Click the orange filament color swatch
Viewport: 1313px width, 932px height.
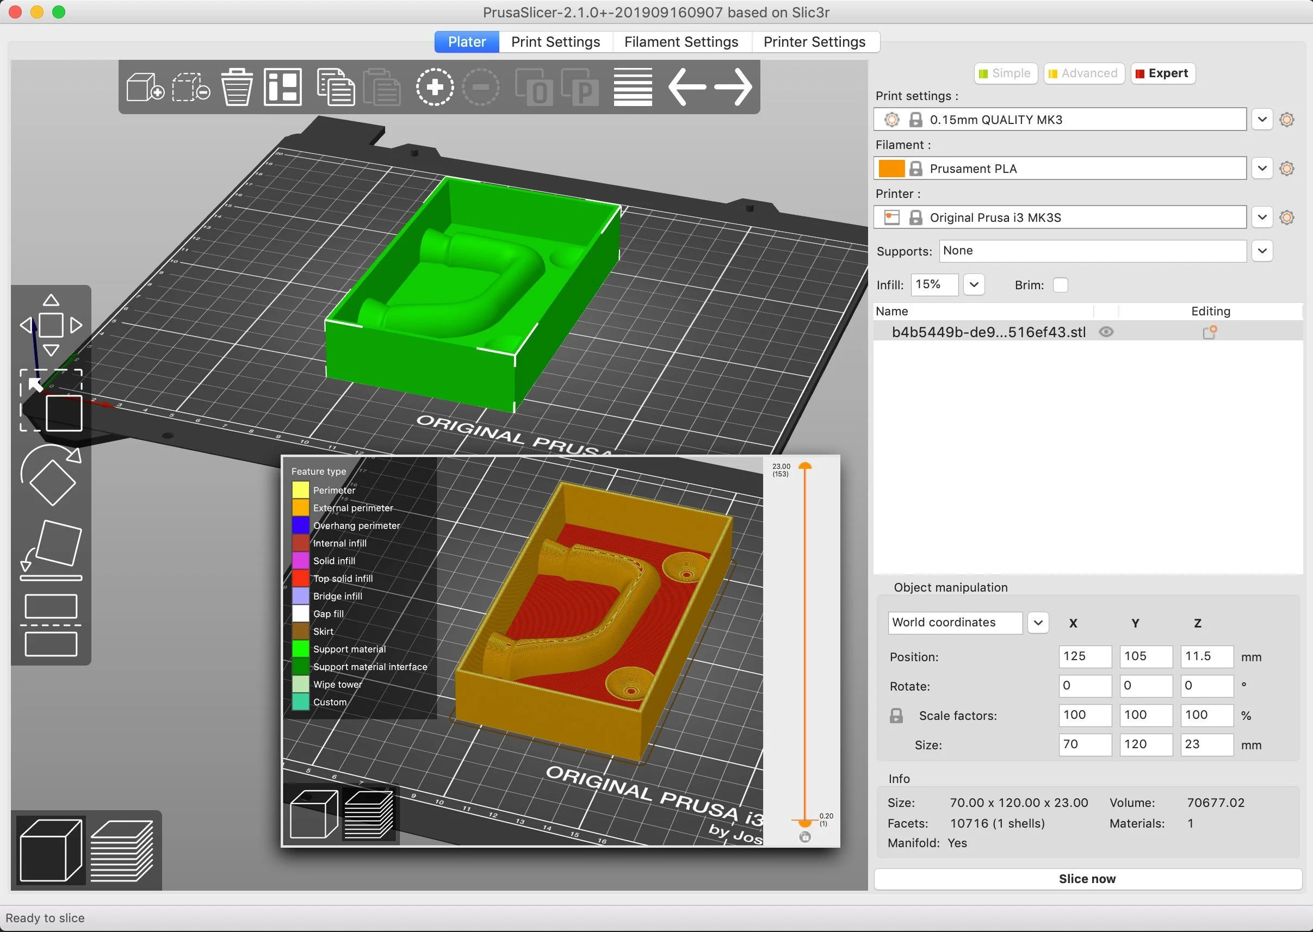891,169
